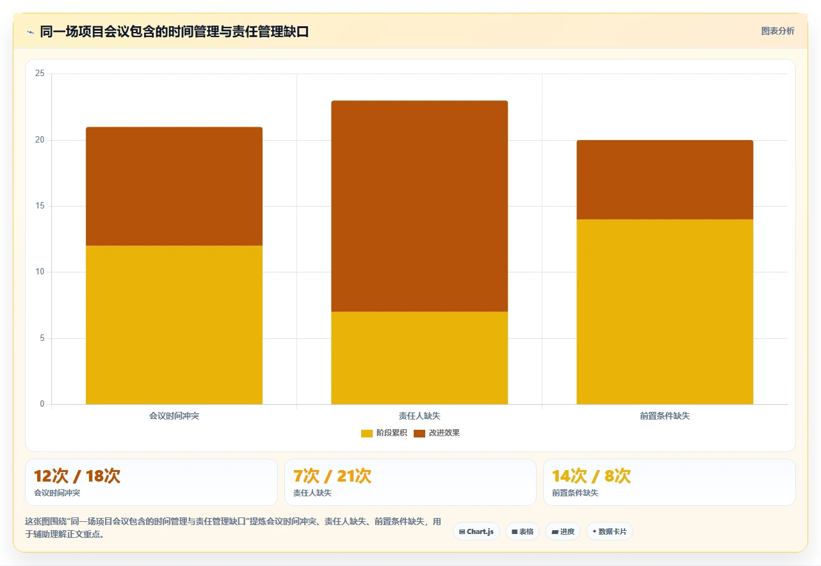Click the 前置条件缺失 caption in the third card
The width and height of the screenshot is (821, 566).
(575, 493)
